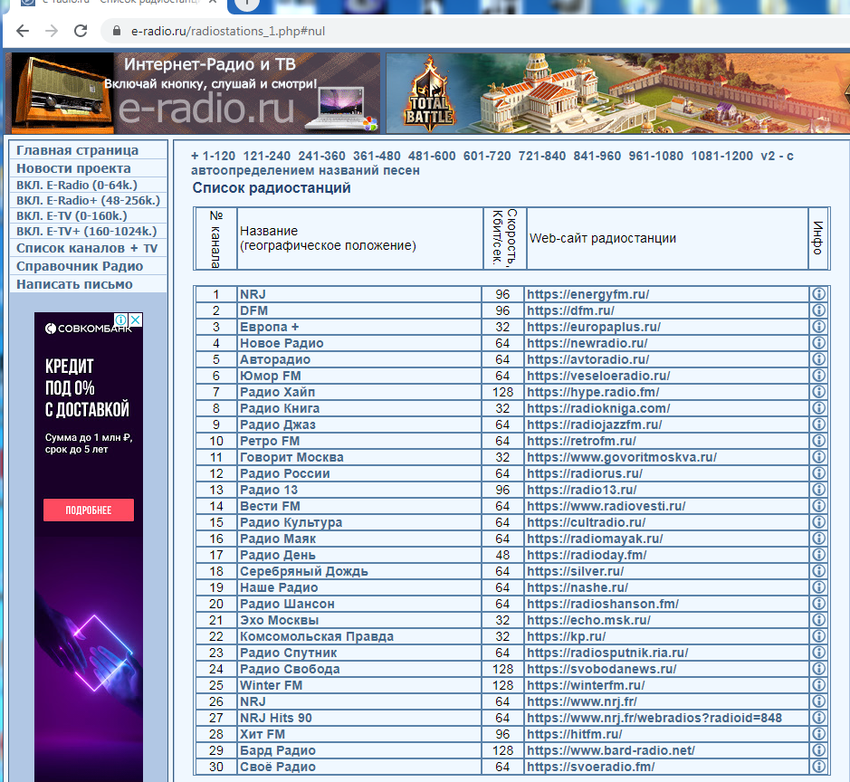Click the browser forward arrow
Viewport: 850px width, 782px height.
52,31
